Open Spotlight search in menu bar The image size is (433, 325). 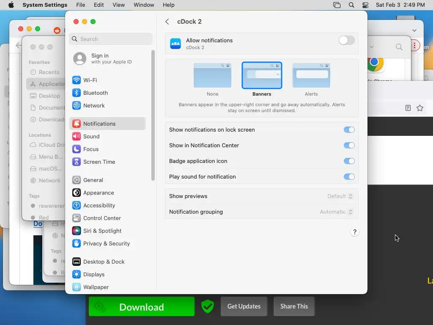(351, 5)
